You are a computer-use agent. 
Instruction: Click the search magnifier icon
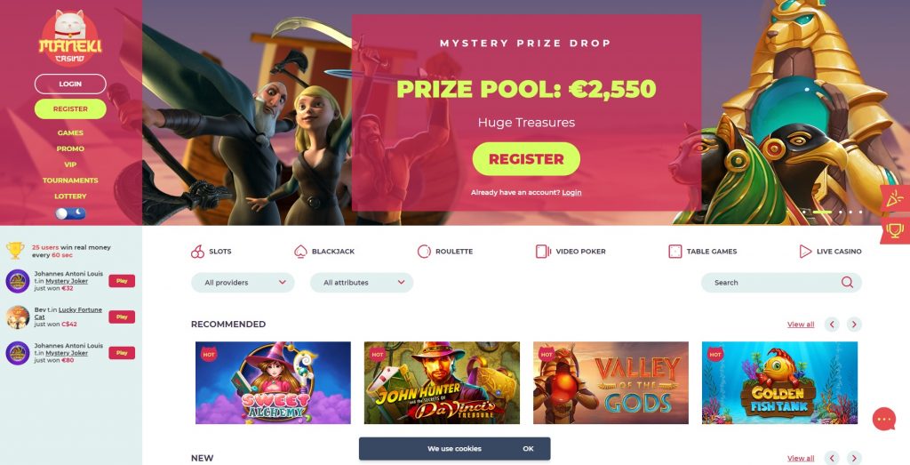click(x=847, y=282)
